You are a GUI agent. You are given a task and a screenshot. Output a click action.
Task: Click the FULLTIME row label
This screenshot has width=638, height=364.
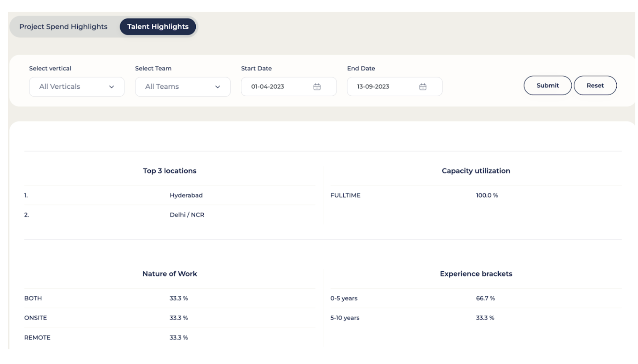(x=345, y=195)
